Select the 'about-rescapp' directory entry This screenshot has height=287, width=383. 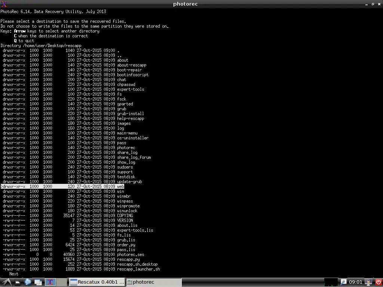click(74, 65)
